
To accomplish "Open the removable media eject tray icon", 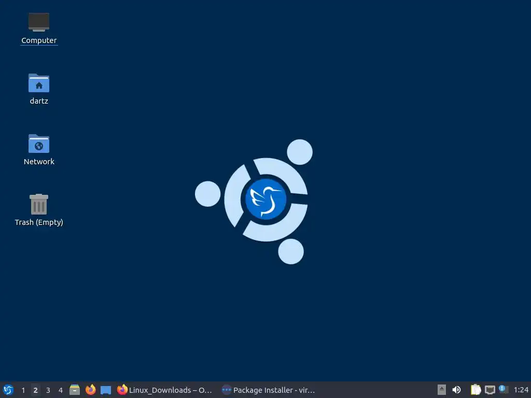I will click(442, 390).
